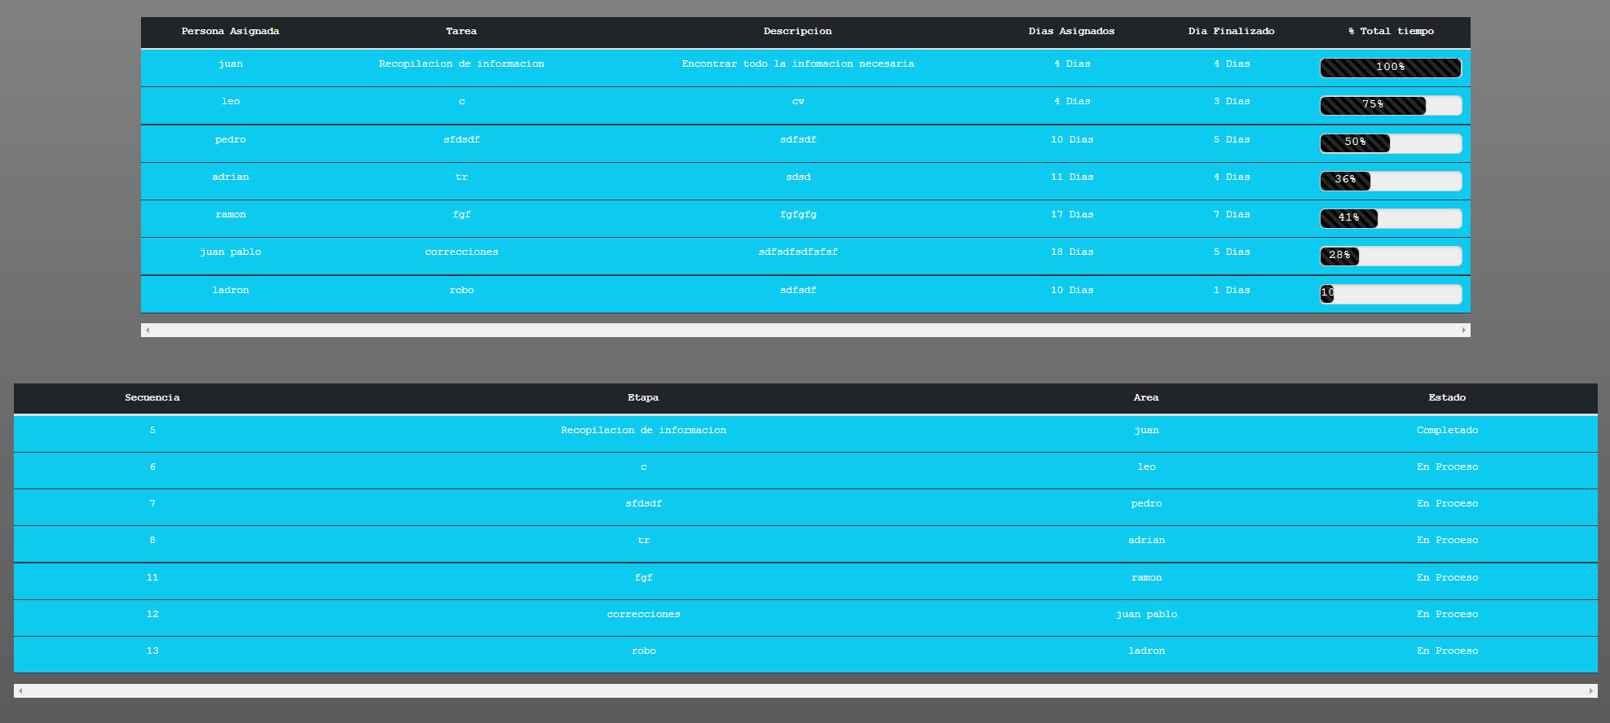Screen dimensions: 1610x723
Task: Click sequence number 11
Action: pyautogui.click(x=152, y=577)
